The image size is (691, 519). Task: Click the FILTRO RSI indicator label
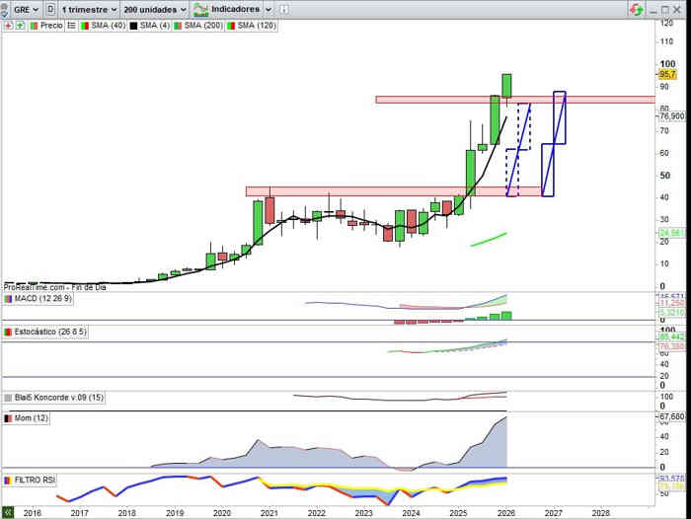pos(35,481)
